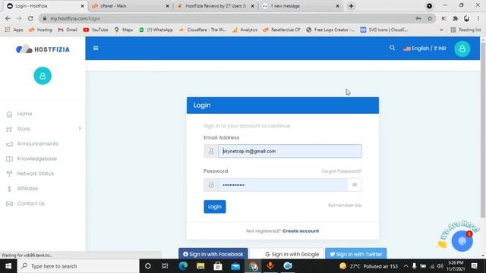Click the Password input field

(283, 185)
